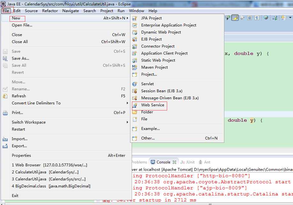Expand Convert Line Delimiters To submenu arrow
The image size is (293, 205).
(127, 103)
